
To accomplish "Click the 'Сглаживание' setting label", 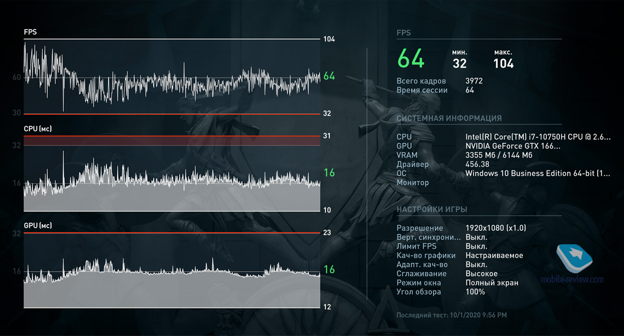I will [x=421, y=274].
